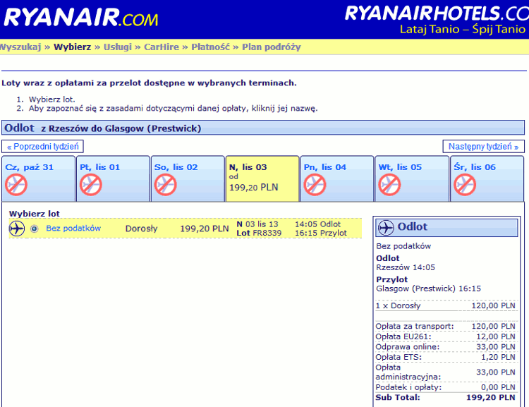529x407 pixels.
Task: Click the Podatek i opłaty fee name
Action: click(x=408, y=387)
